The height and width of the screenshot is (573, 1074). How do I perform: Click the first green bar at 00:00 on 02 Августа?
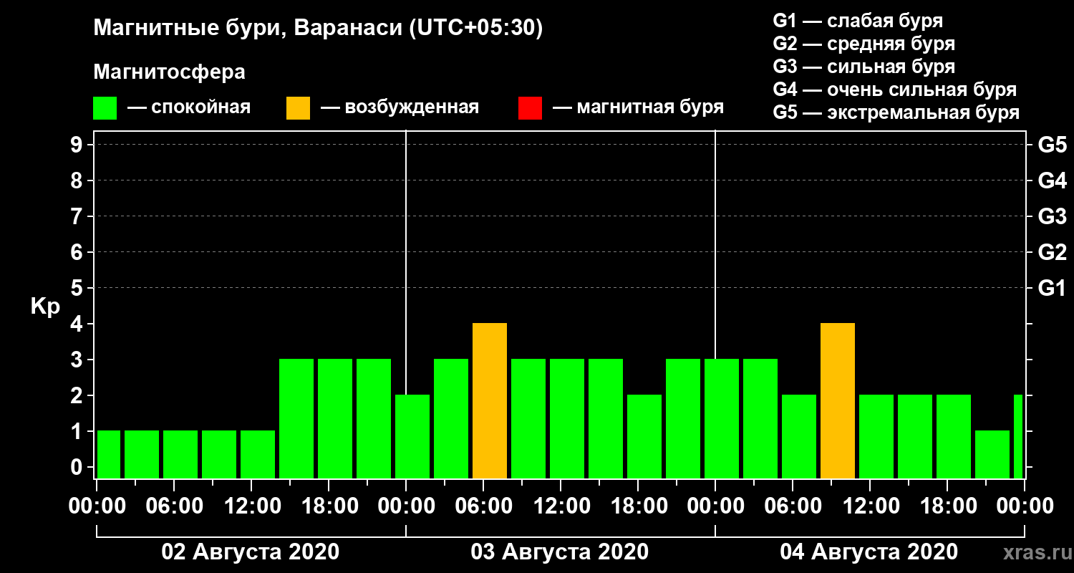109,455
